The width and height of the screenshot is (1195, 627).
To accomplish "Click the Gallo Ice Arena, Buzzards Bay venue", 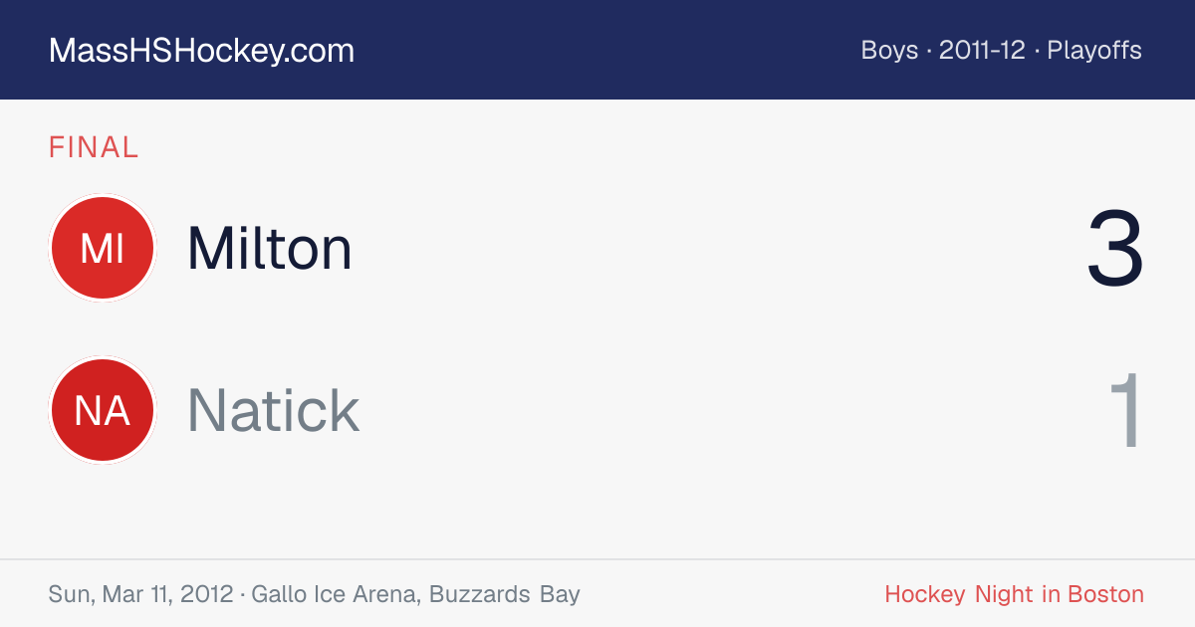I will pyautogui.click(x=415, y=594).
